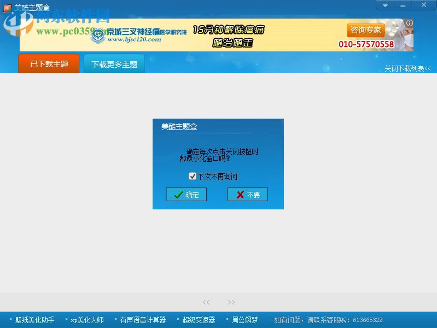The width and height of the screenshot is (437, 328).
Task: Click the customer service QQ 613665322 text
Action: [x=328, y=320]
